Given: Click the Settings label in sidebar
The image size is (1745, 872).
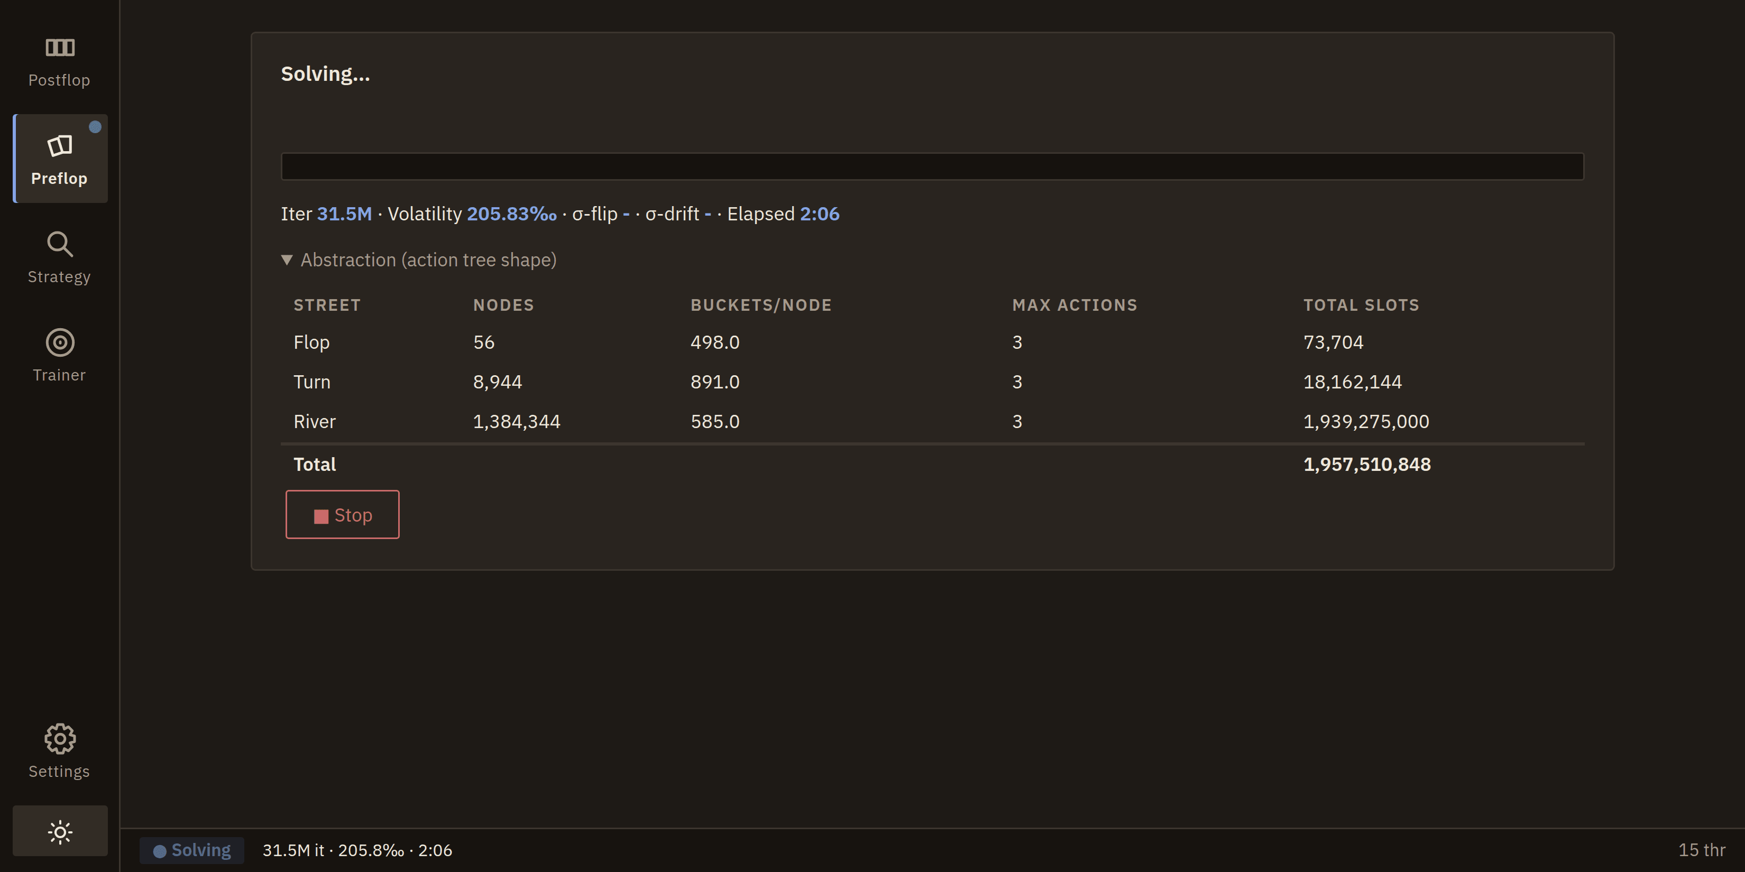Looking at the screenshot, I should click(59, 772).
